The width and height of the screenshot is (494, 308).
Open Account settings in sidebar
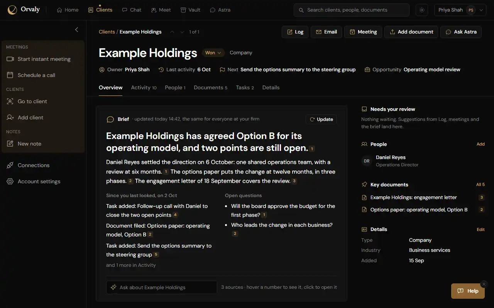tap(43, 181)
